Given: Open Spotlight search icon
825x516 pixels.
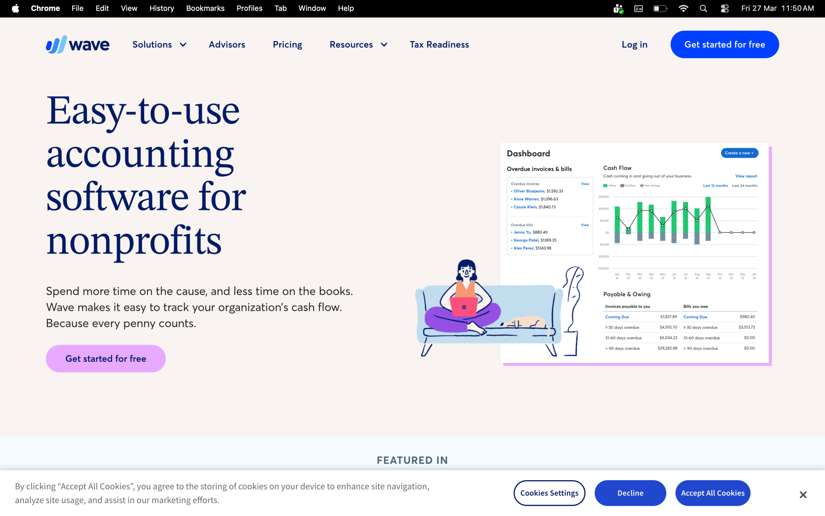Looking at the screenshot, I should click(x=703, y=8).
